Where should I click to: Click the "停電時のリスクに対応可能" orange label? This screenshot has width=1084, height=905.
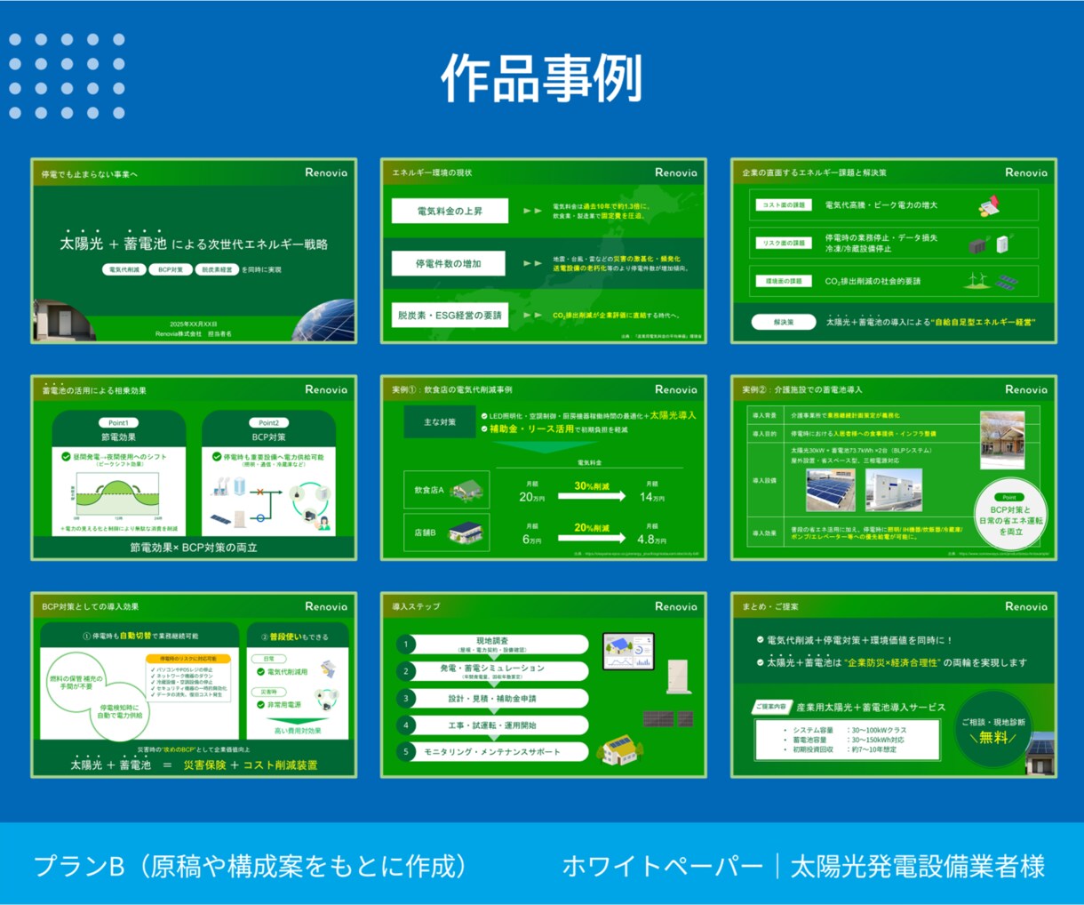coord(188,659)
